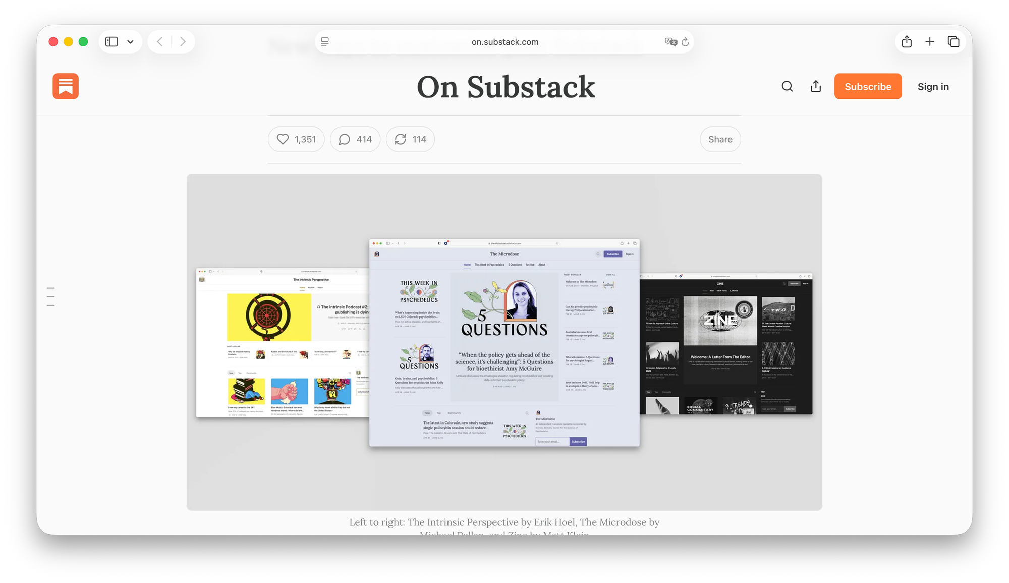This screenshot has height=583, width=1009.
Task: Click the on.substack.com address bar
Action: (x=505, y=42)
